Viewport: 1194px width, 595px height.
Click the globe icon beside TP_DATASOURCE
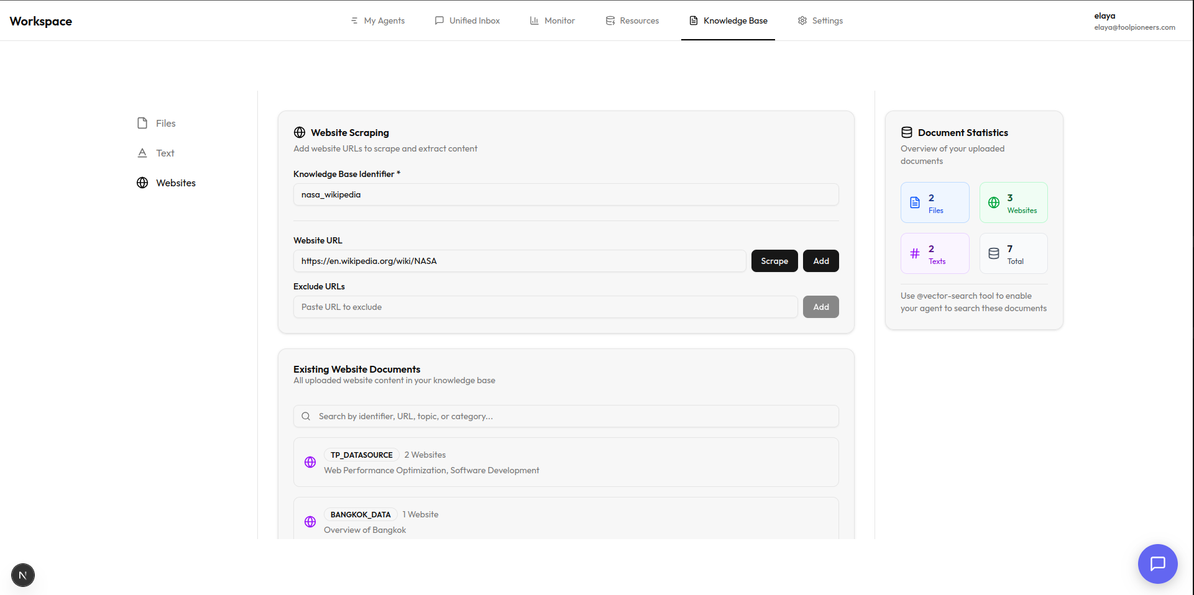310,462
